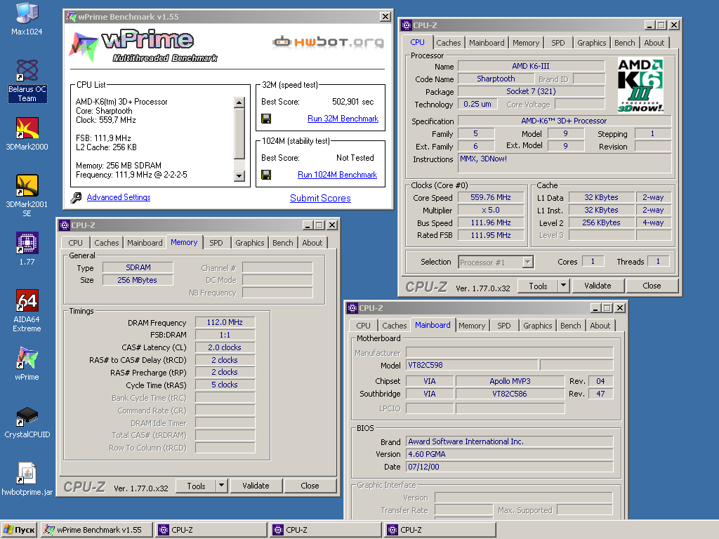Image resolution: width=719 pixels, height=539 pixels.
Task: Open SPD tab in Memory window
Action: [216, 243]
